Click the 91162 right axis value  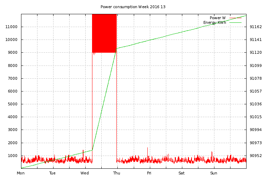pyautogui.click(x=256, y=27)
